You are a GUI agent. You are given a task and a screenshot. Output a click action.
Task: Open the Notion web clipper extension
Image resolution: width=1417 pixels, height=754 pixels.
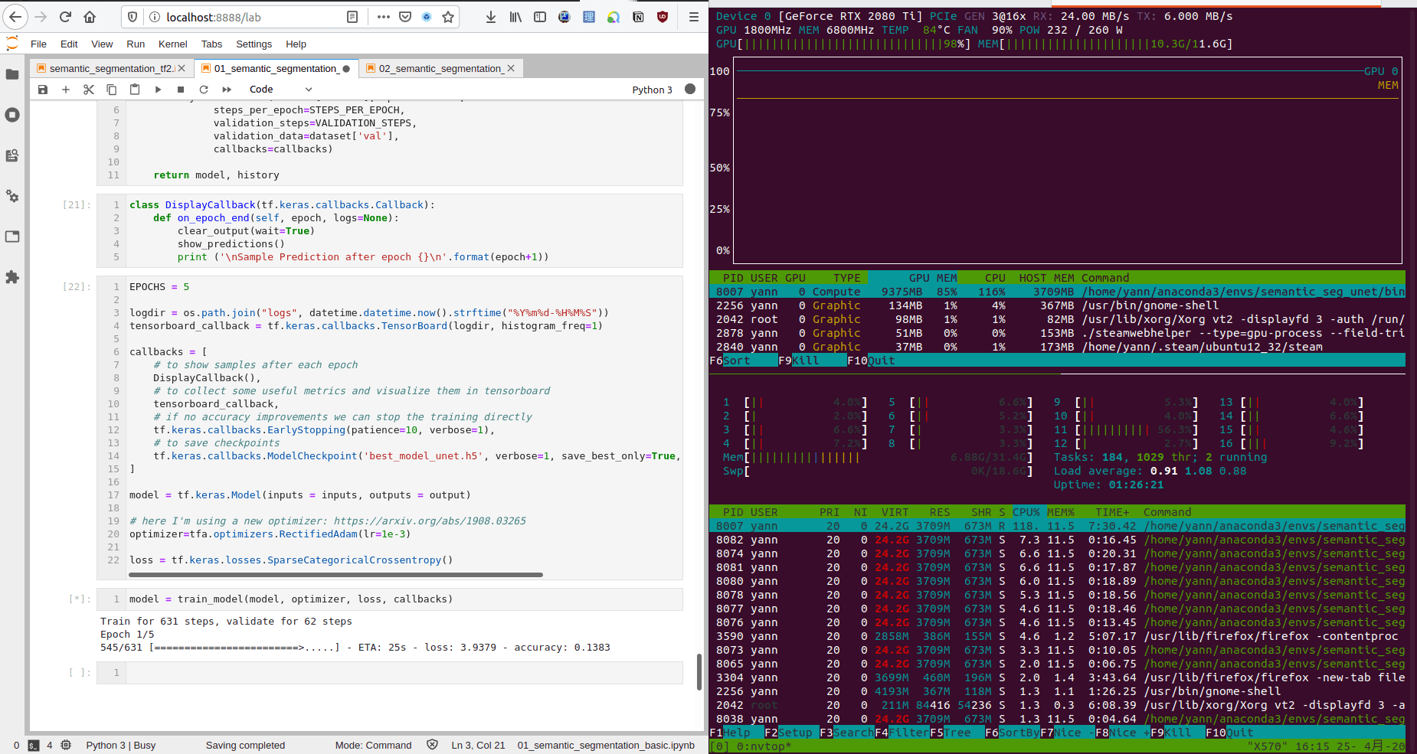(x=638, y=17)
